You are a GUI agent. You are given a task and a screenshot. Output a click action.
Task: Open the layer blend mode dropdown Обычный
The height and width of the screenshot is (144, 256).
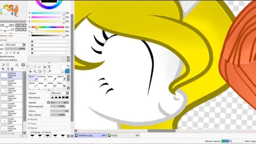(15, 45)
